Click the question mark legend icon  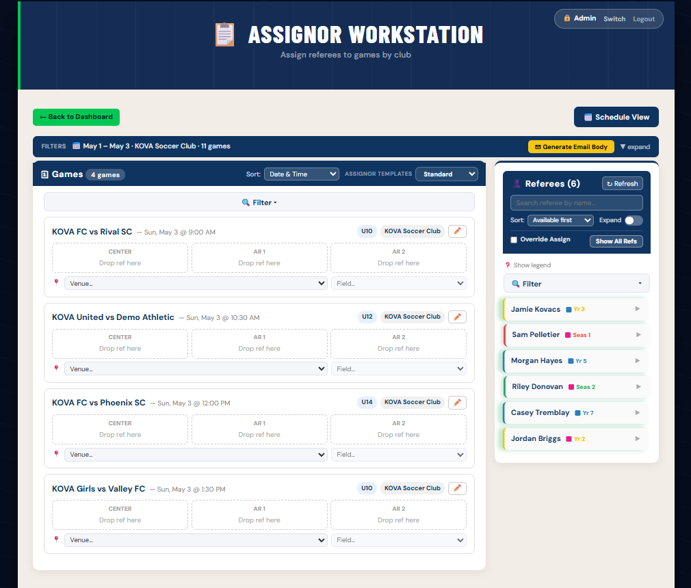(508, 265)
